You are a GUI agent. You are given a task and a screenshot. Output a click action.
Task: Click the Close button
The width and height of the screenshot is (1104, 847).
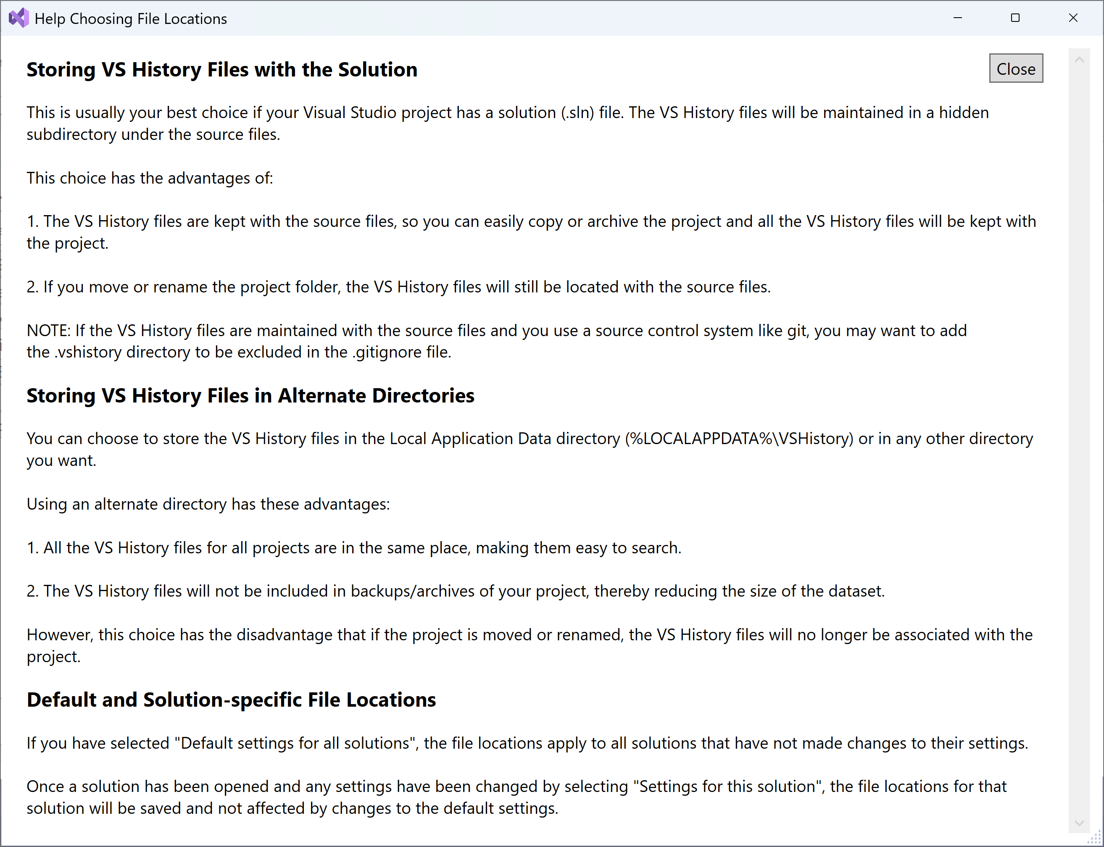1016,68
